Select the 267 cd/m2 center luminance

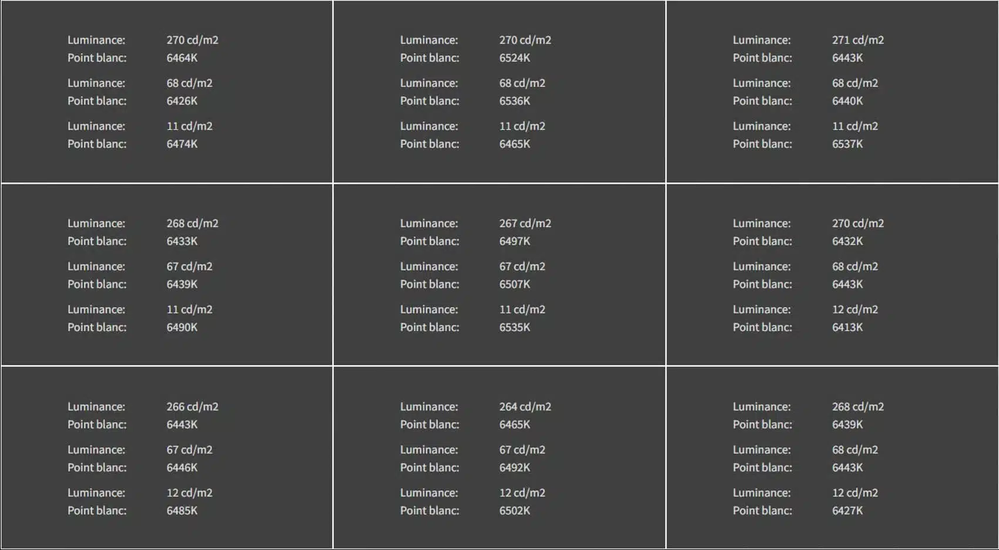(x=525, y=223)
